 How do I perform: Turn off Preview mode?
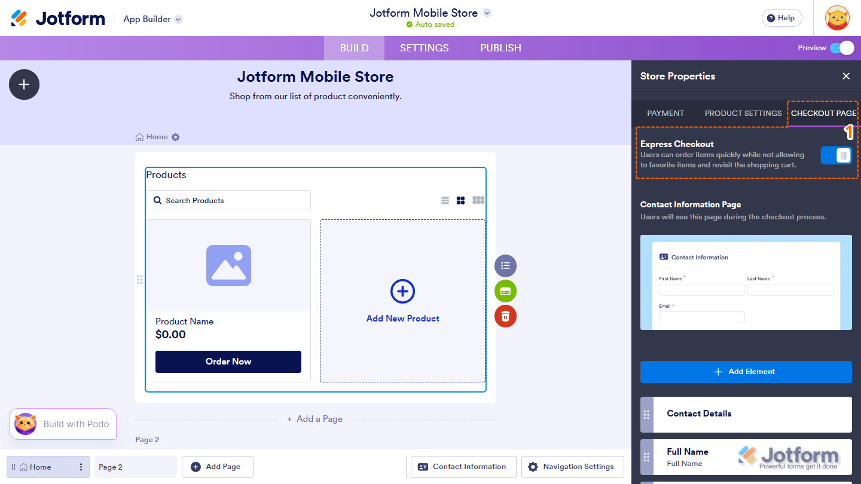[843, 48]
